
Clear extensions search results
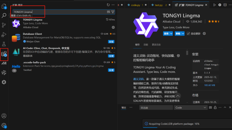point(109,12)
